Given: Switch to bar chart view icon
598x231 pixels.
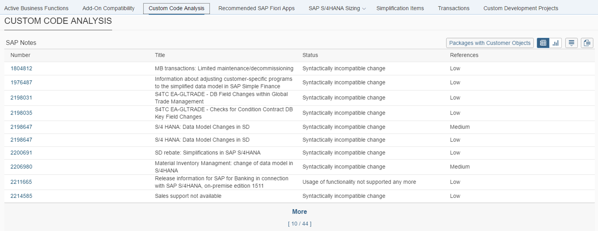Looking at the screenshot, I should (555, 43).
